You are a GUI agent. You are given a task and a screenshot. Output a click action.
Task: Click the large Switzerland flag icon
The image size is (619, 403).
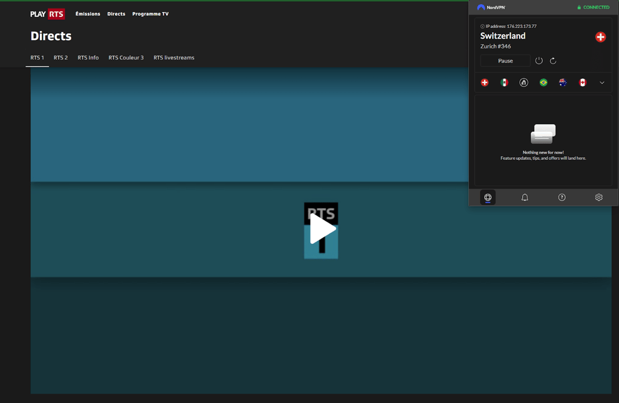click(x=600, y=37)
